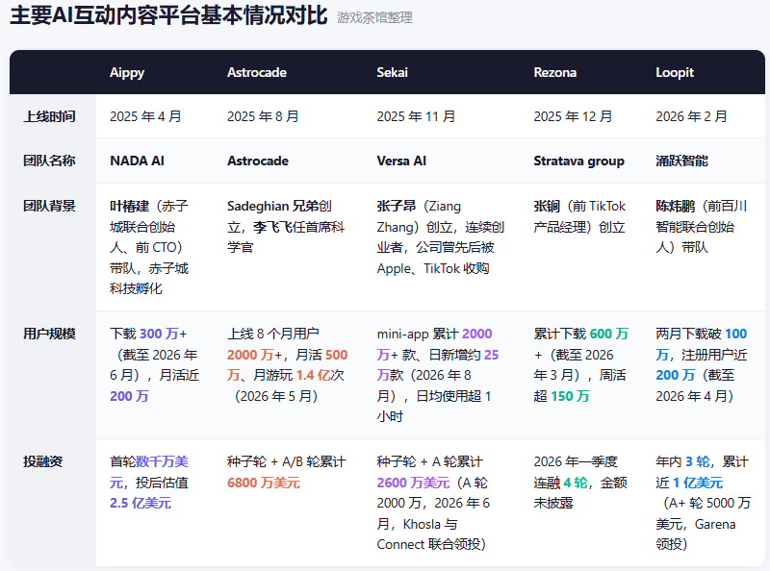Select the Loopit column header
The width and height of the screenshot is (770, 571).
pos(675,73)
